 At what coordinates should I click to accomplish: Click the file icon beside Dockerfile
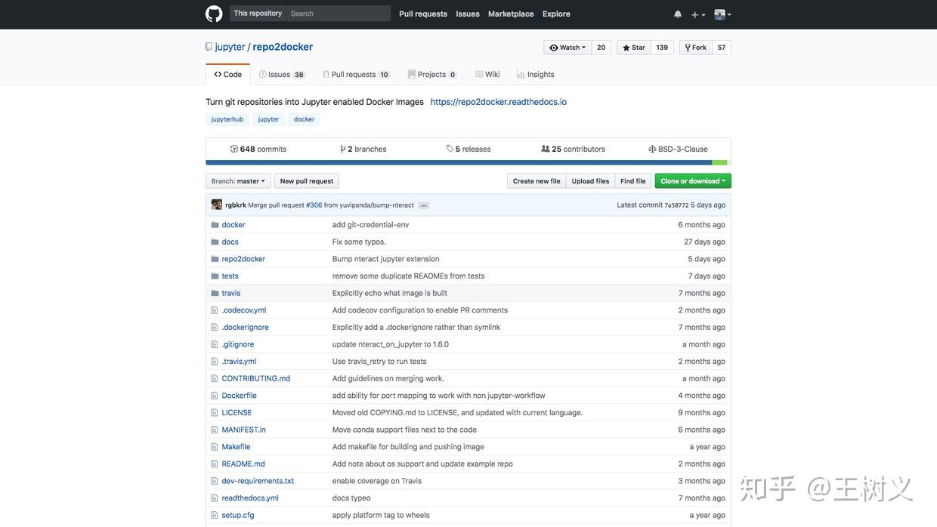(215, 396)
